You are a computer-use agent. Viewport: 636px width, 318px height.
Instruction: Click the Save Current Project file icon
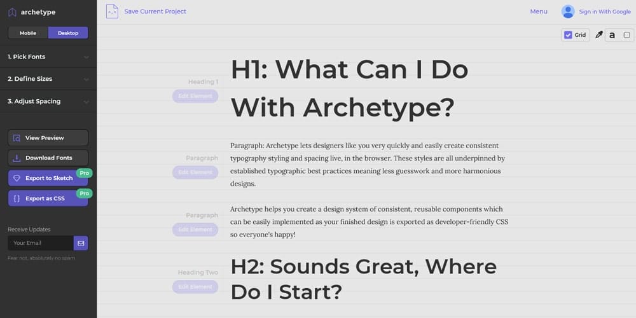(112, 11)
